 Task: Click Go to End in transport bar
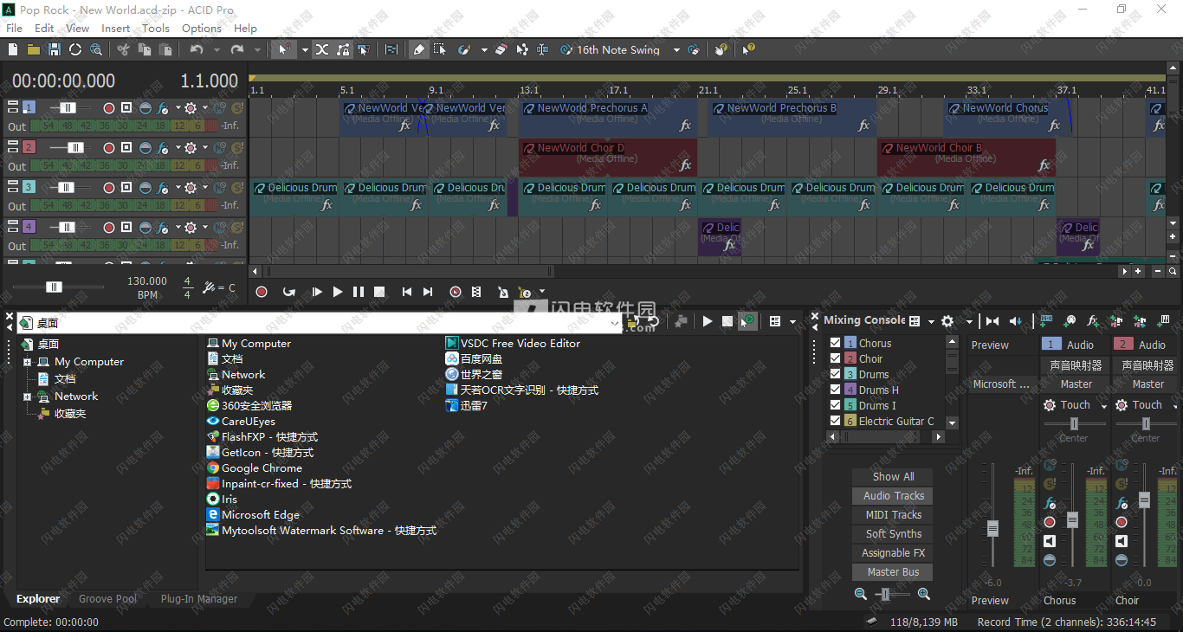[x=428, y=293]
